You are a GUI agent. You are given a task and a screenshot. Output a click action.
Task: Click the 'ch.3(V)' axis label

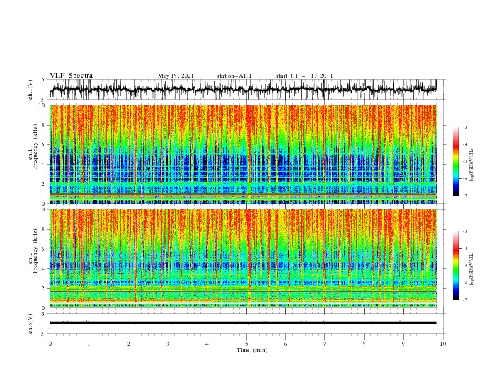[30, 324]
